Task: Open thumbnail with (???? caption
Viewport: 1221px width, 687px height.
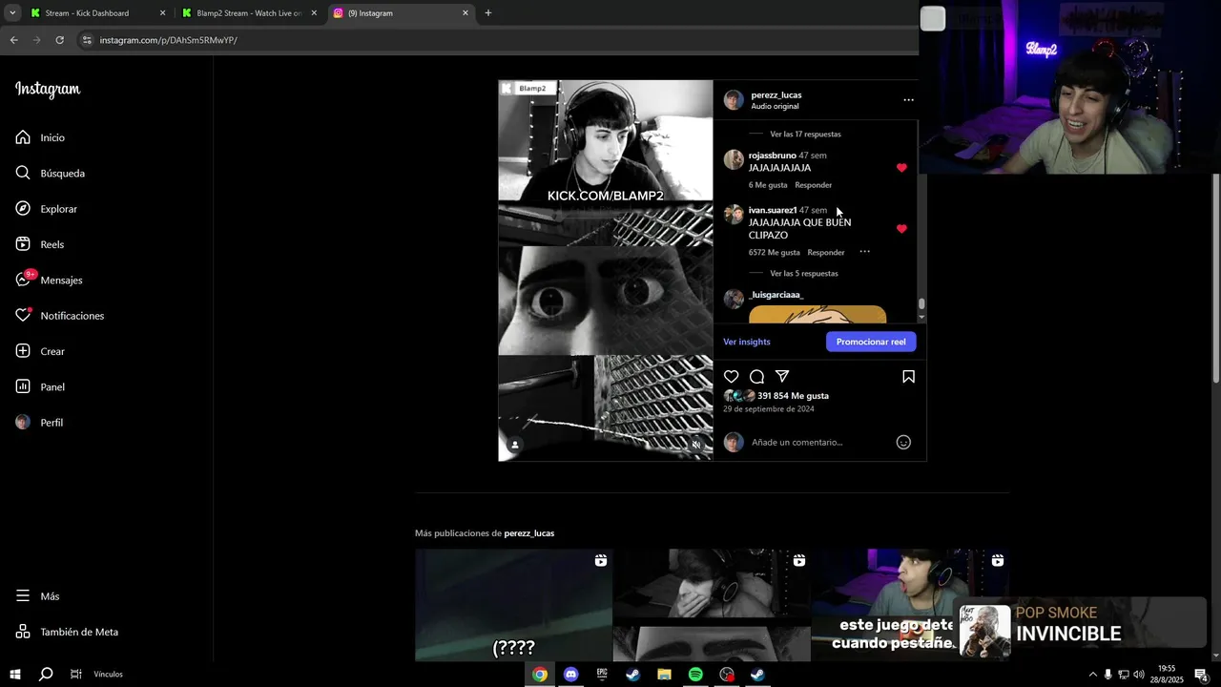Action: [513, 605]
